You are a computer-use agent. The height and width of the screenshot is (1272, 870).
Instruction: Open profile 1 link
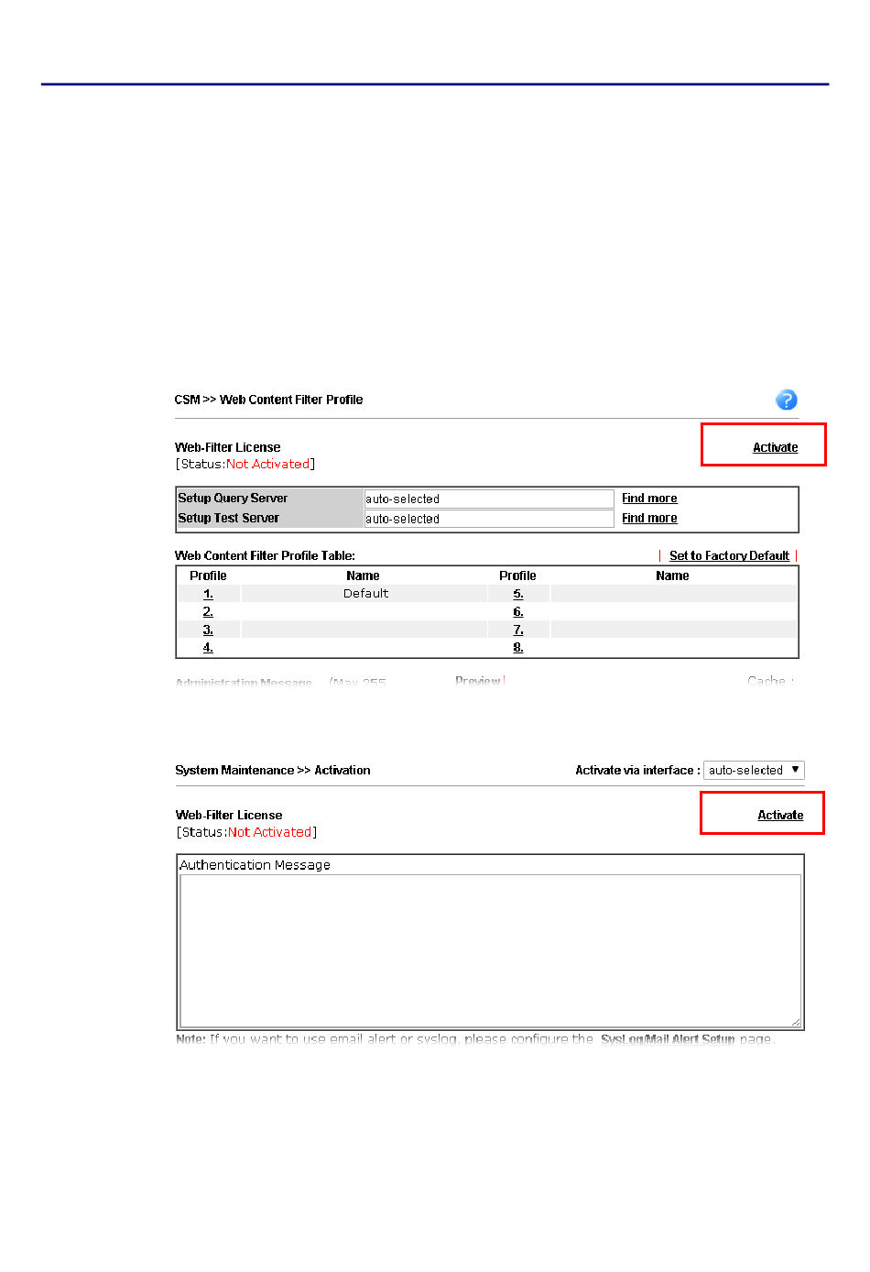(208, 594)
